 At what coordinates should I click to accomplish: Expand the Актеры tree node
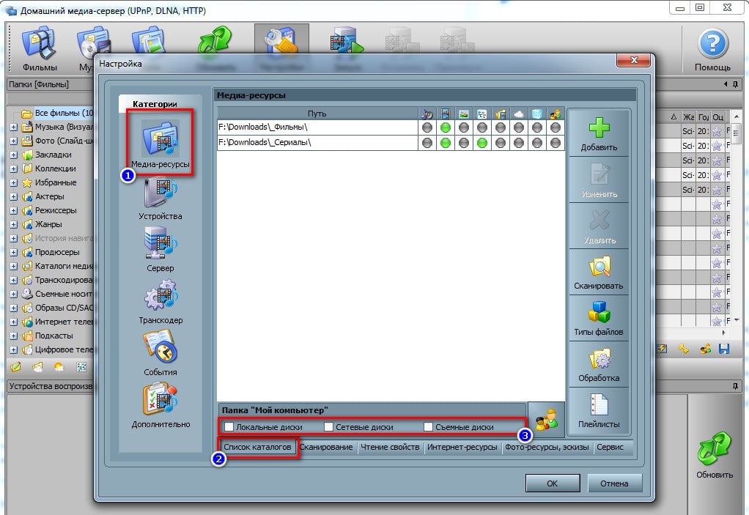pos(14,196)
